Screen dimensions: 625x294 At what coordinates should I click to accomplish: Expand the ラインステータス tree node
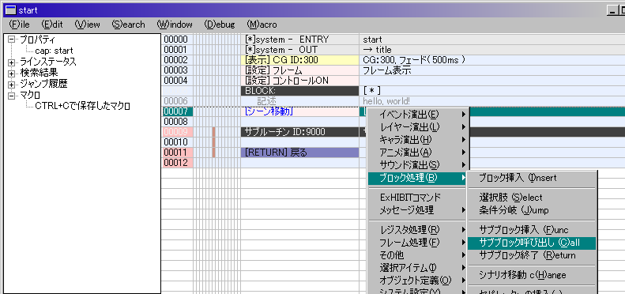point(11,62)
